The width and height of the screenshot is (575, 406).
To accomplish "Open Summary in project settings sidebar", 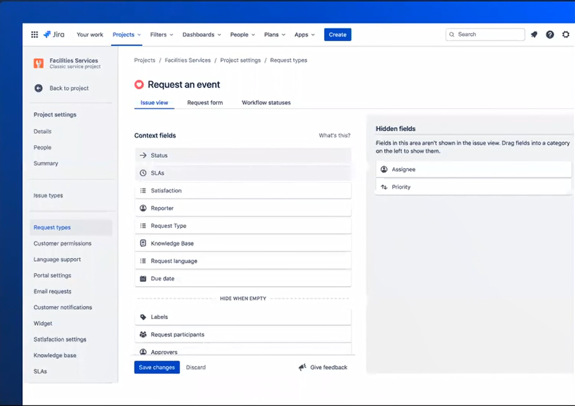I will click(x=46, y=163).
